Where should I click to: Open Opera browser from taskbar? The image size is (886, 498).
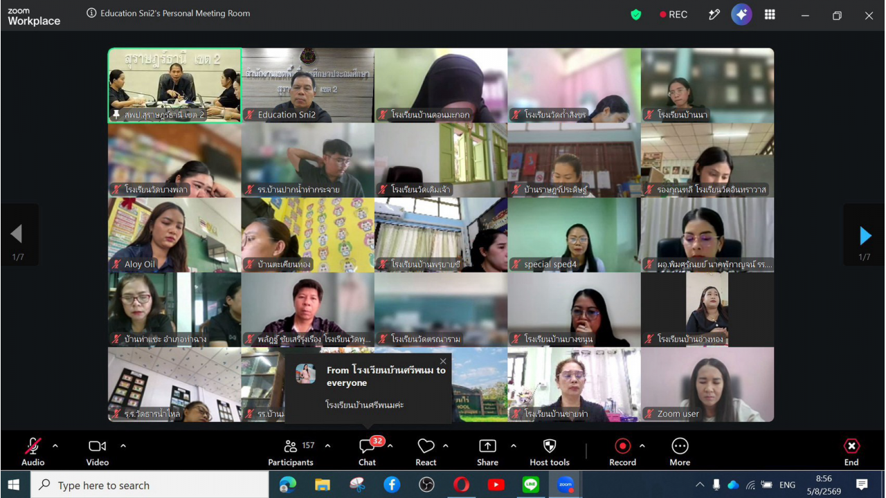point(461,485)
